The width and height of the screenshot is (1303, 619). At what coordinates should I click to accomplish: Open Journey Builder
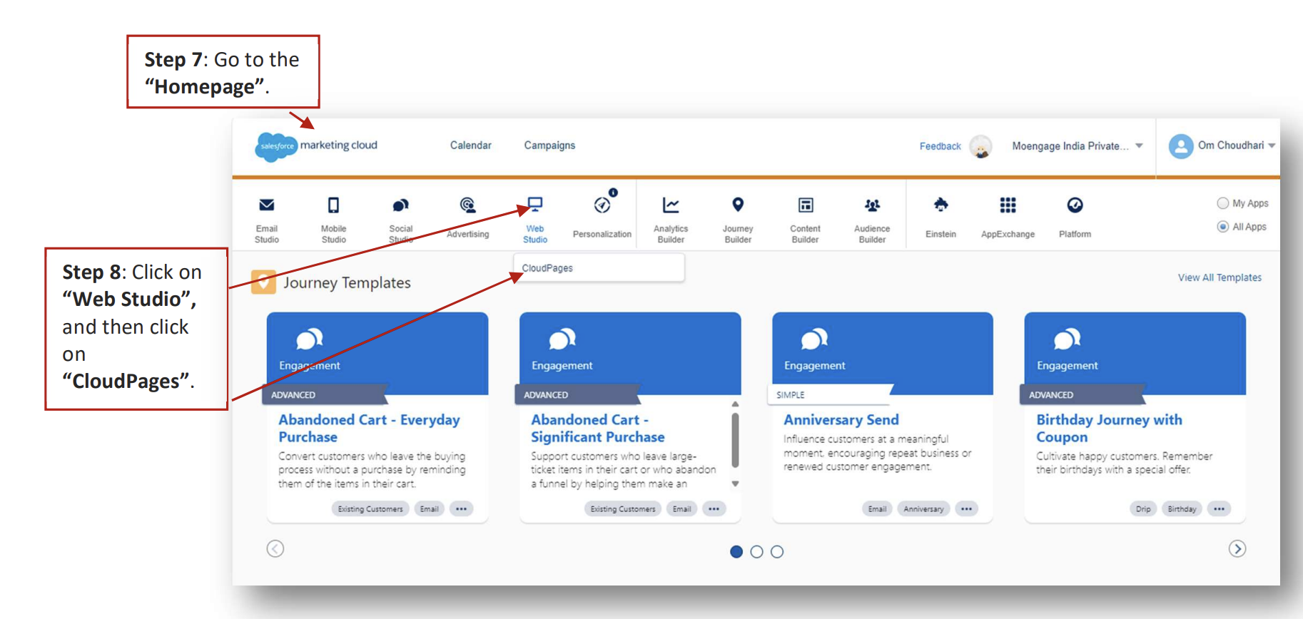[737, 220]
